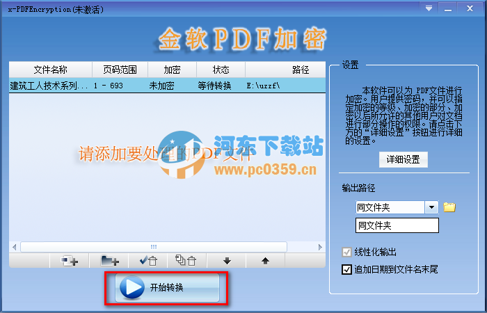Select file row 建筑工人技术系列...
Viewport: 487px width, 313px height.
167,86
